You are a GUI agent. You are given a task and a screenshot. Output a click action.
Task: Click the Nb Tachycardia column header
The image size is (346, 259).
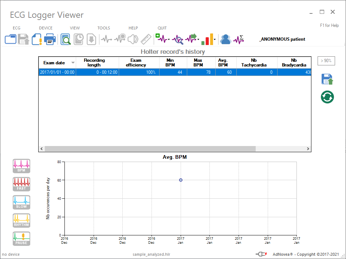[257, 63]
